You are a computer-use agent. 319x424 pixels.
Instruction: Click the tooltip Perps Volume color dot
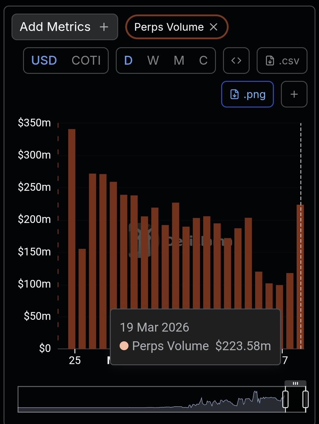(x=124, y=346)
